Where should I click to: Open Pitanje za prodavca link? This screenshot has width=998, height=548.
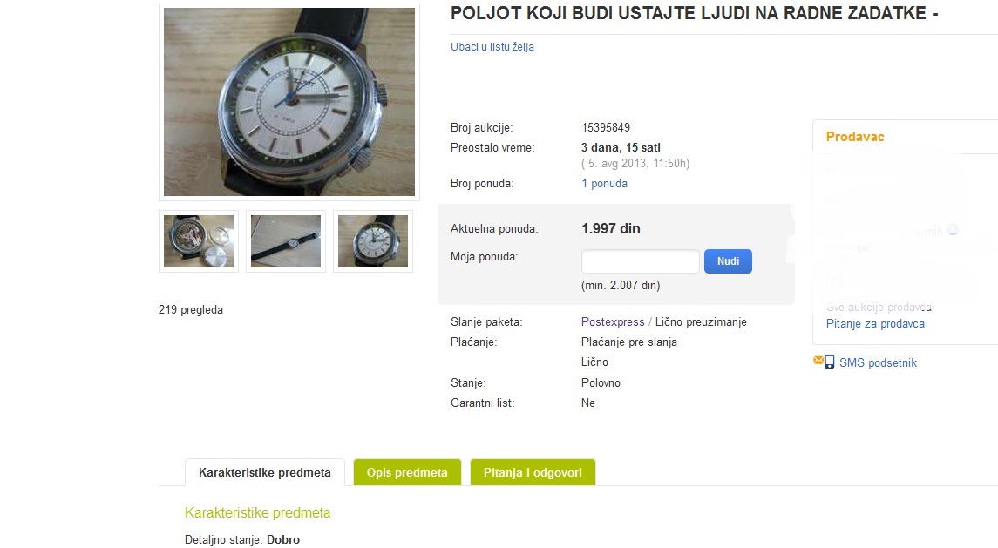pos(875,323)
